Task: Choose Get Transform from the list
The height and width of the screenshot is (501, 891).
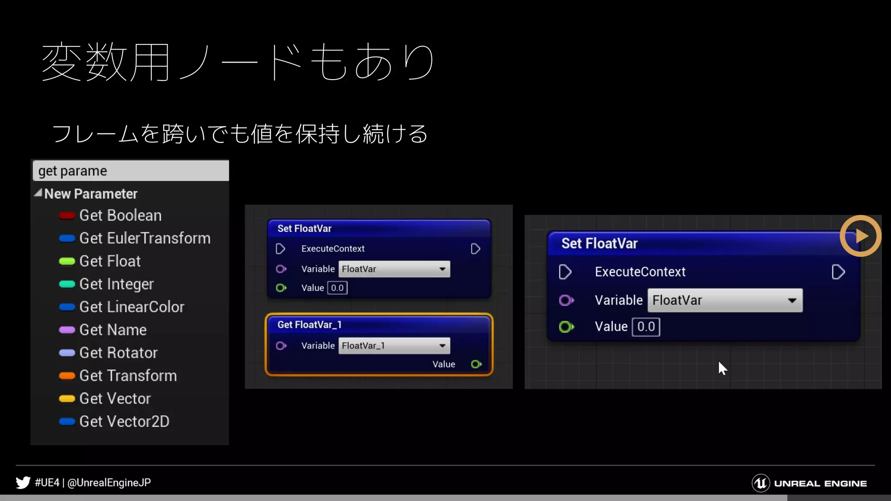Action: 128,376
